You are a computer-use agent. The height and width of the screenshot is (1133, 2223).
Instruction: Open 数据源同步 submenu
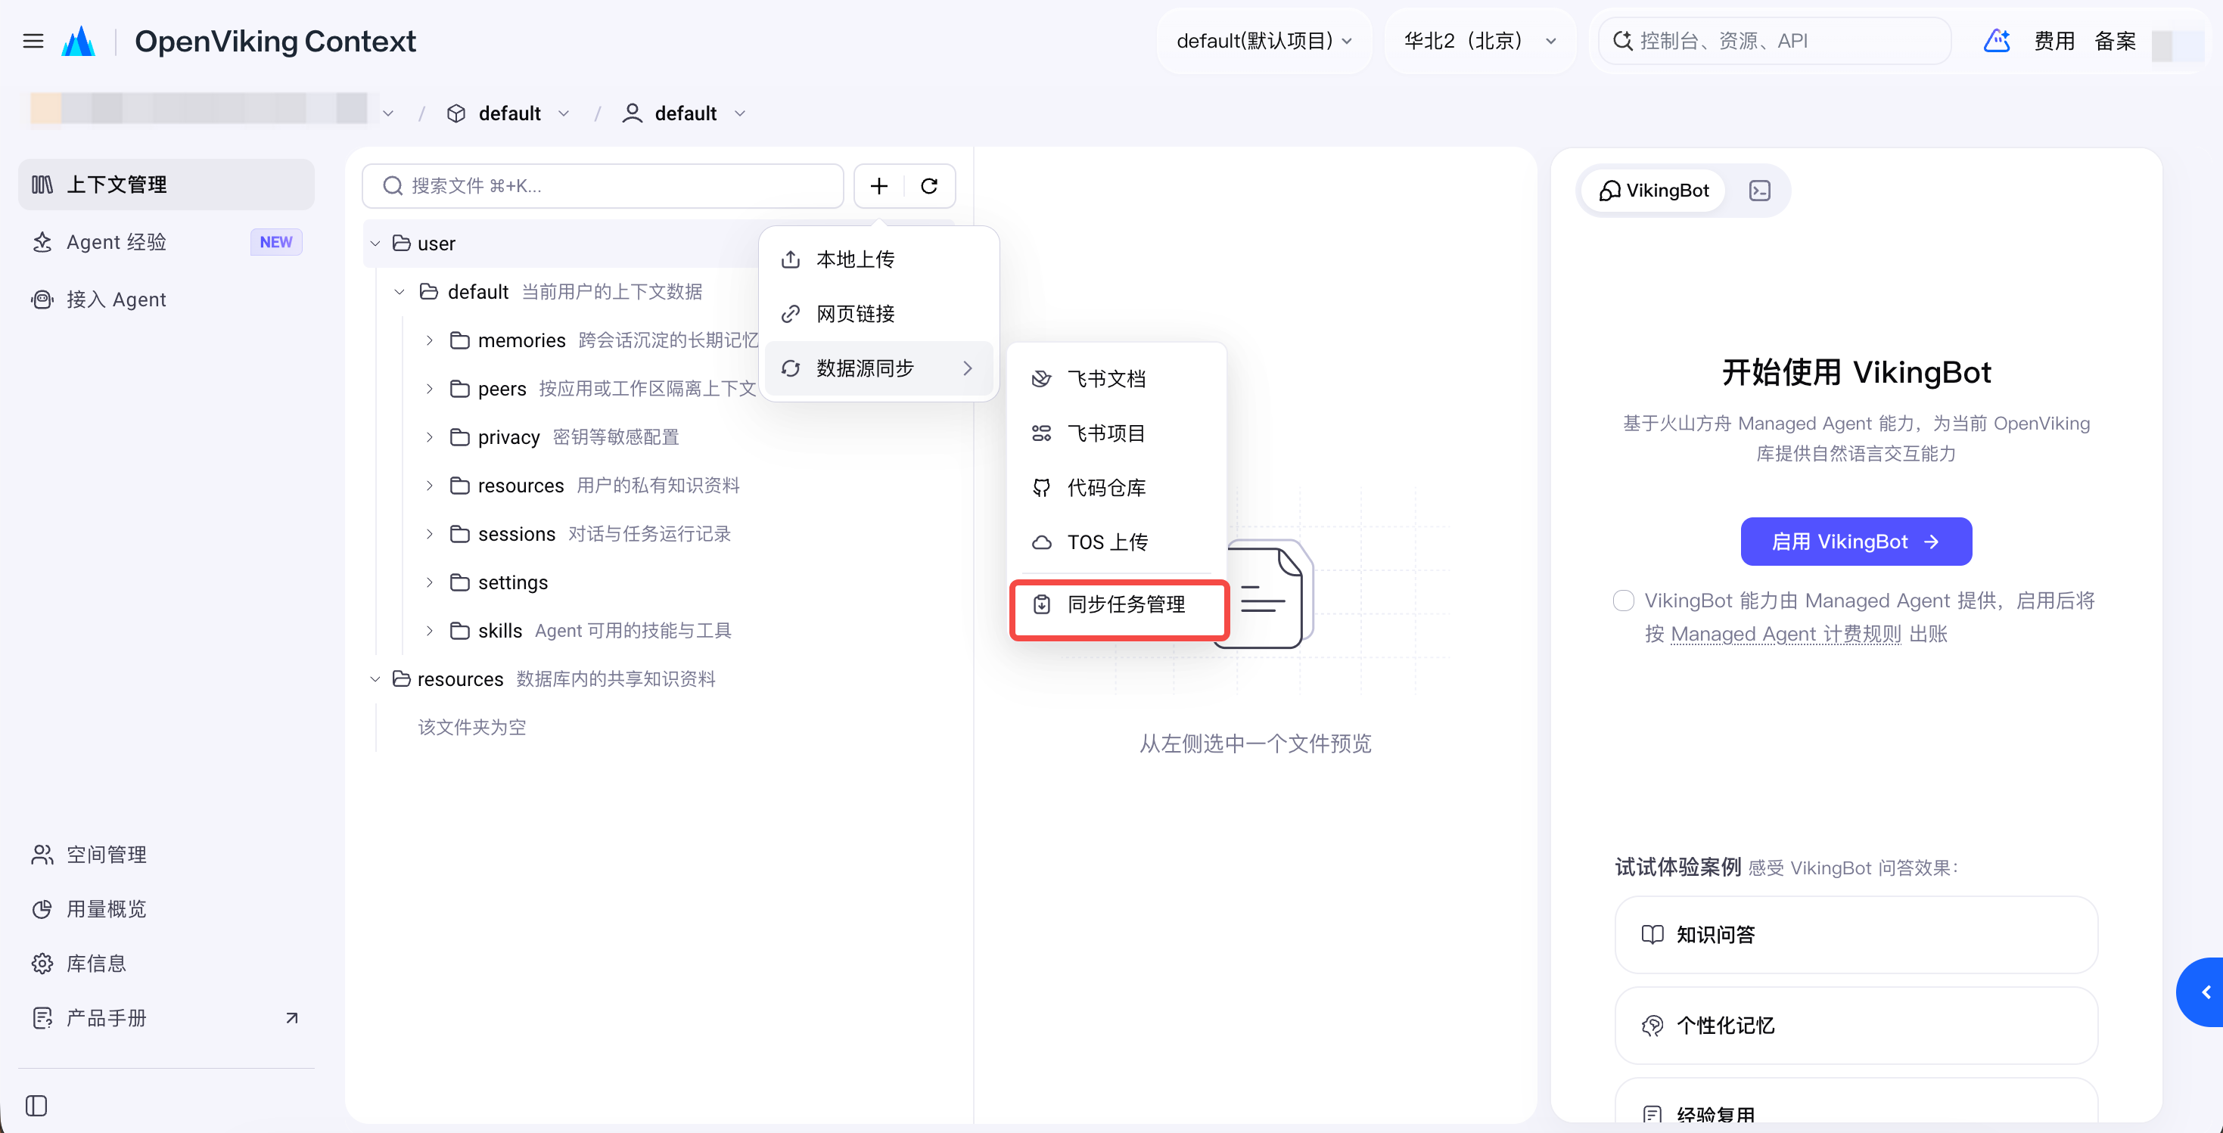coord(878,368)
